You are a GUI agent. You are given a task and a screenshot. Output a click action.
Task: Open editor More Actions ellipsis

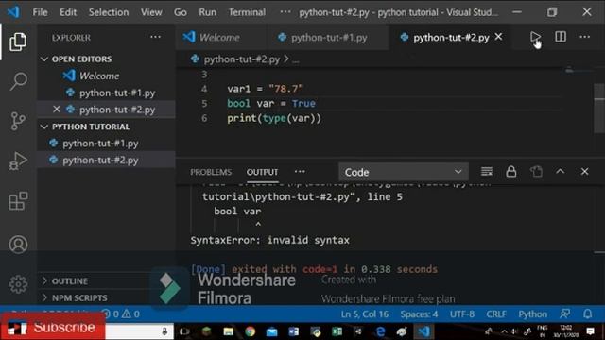pos(584,37)
